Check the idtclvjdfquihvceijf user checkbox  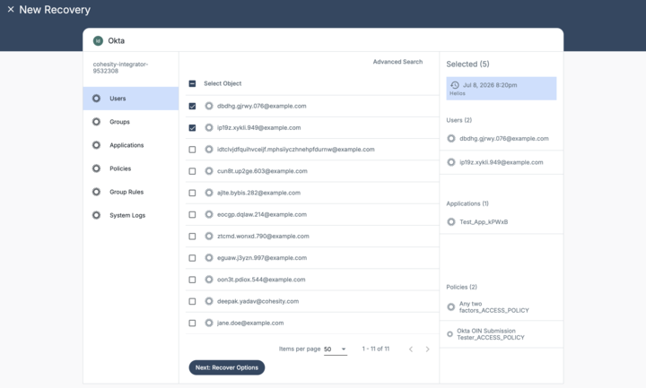(192, 150)
